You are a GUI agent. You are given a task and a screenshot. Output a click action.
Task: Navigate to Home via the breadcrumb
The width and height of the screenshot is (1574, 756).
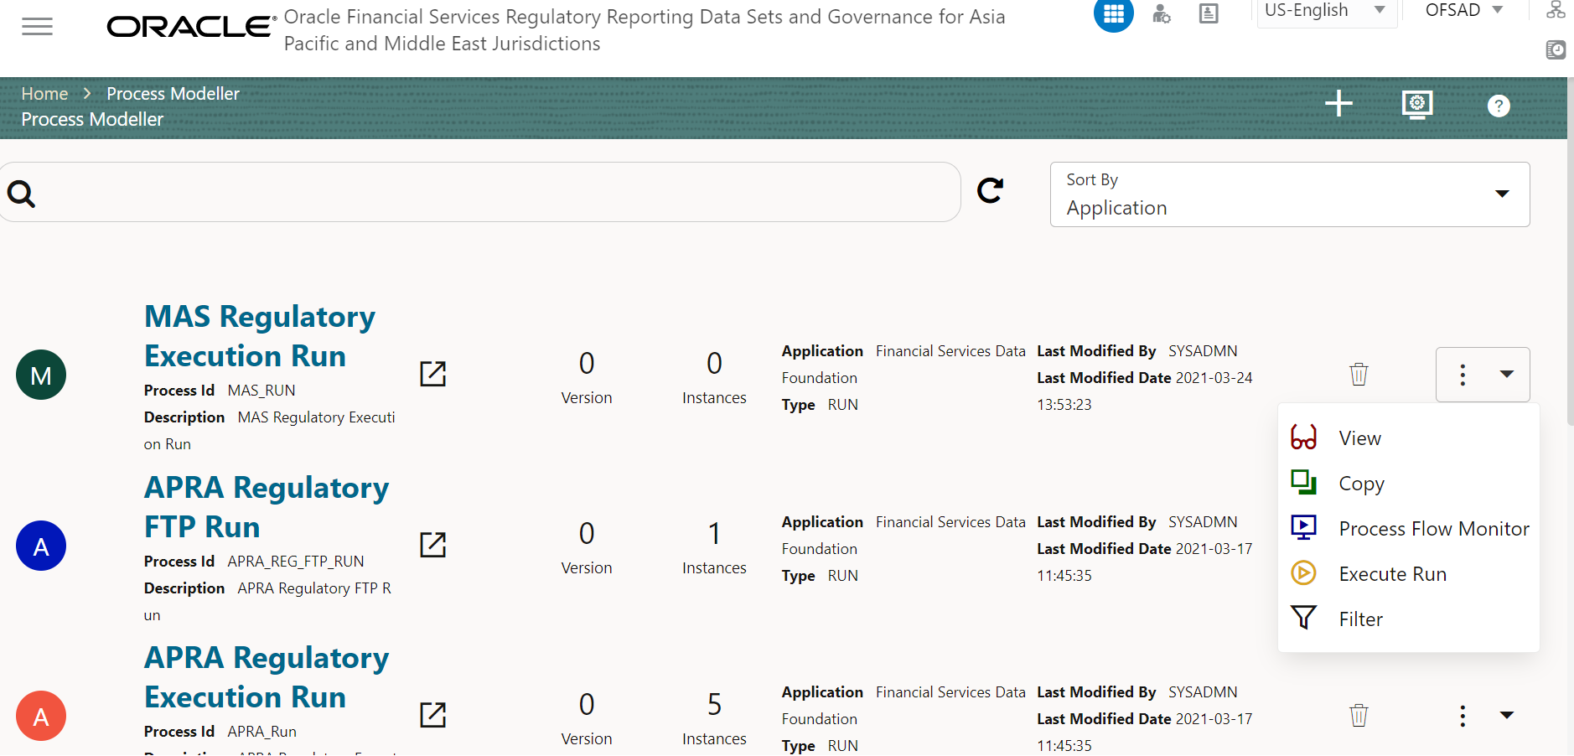44,93
